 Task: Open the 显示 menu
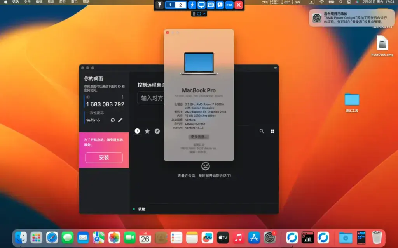51,2
